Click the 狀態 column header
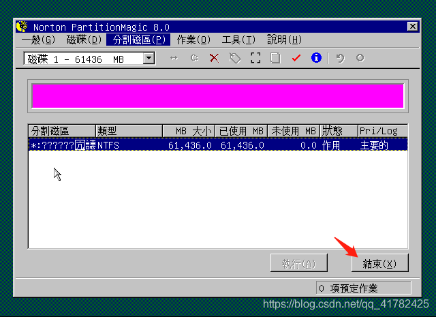The width and height of the screenshot is (436, 317). pyautogui.click(x=339, y=131)
